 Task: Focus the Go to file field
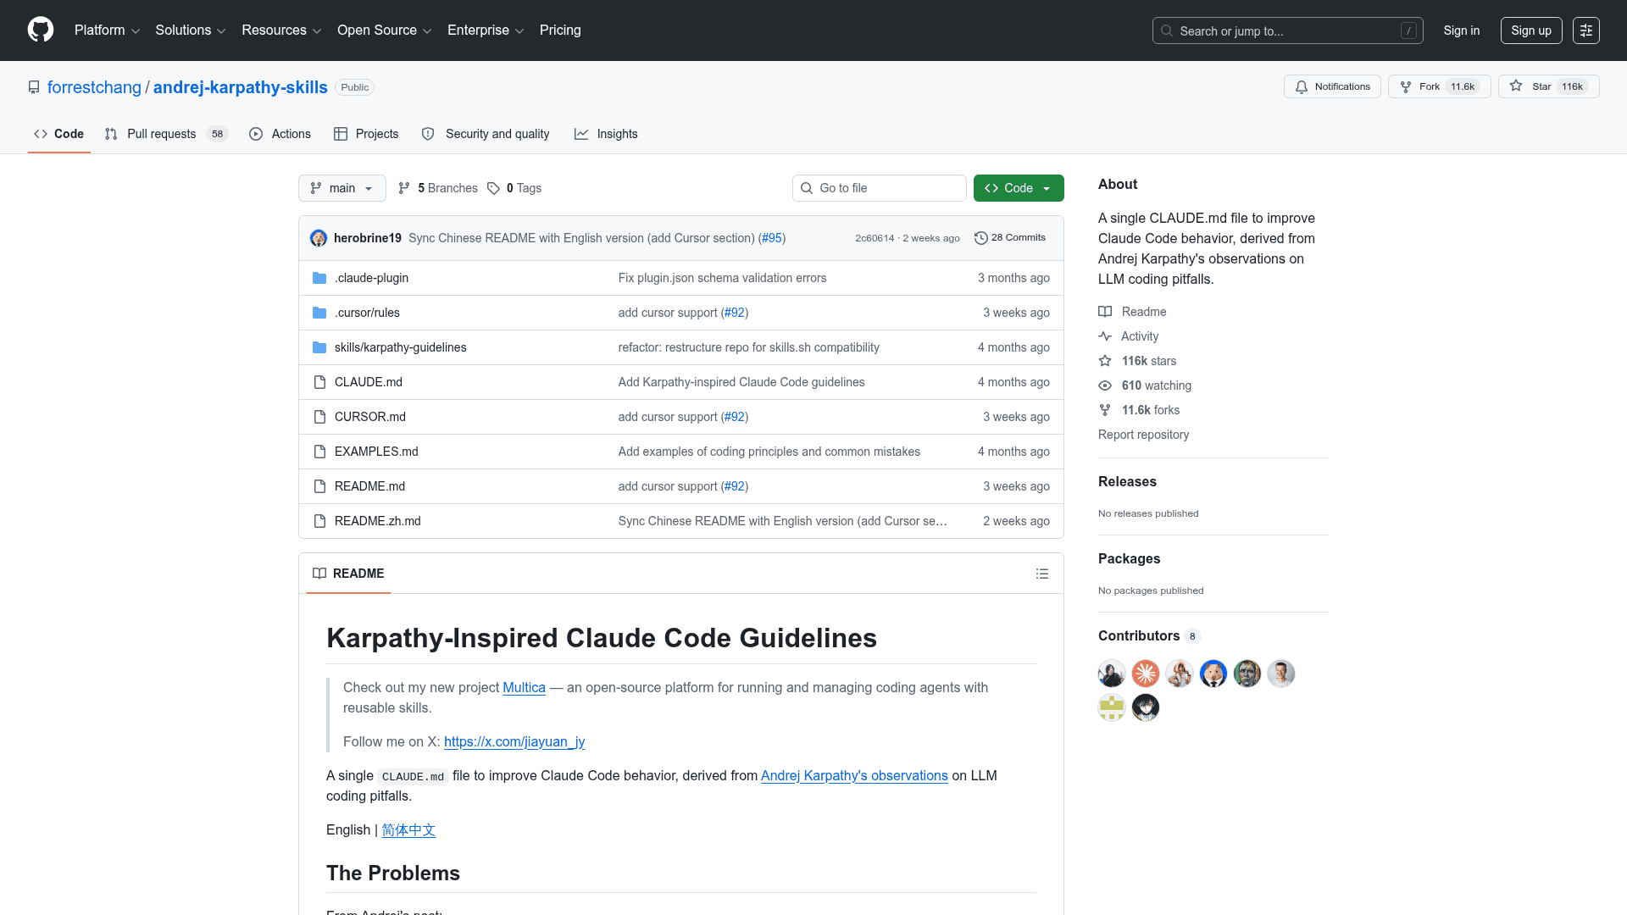pos(880,188)
